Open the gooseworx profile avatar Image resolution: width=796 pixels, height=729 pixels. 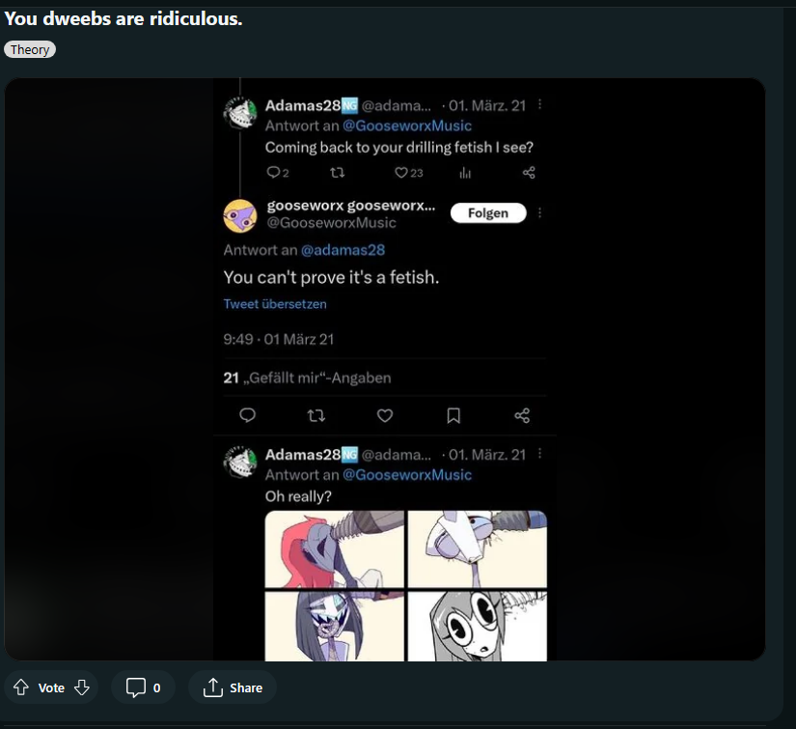(x=239, y=216)
